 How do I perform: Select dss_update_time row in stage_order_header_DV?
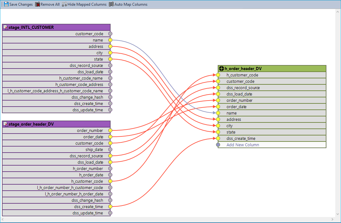click(56, 213)
